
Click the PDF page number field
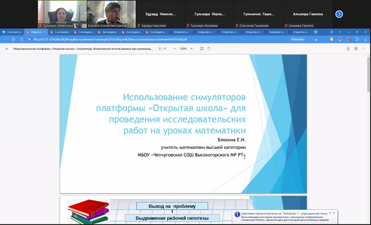[160, 49]
